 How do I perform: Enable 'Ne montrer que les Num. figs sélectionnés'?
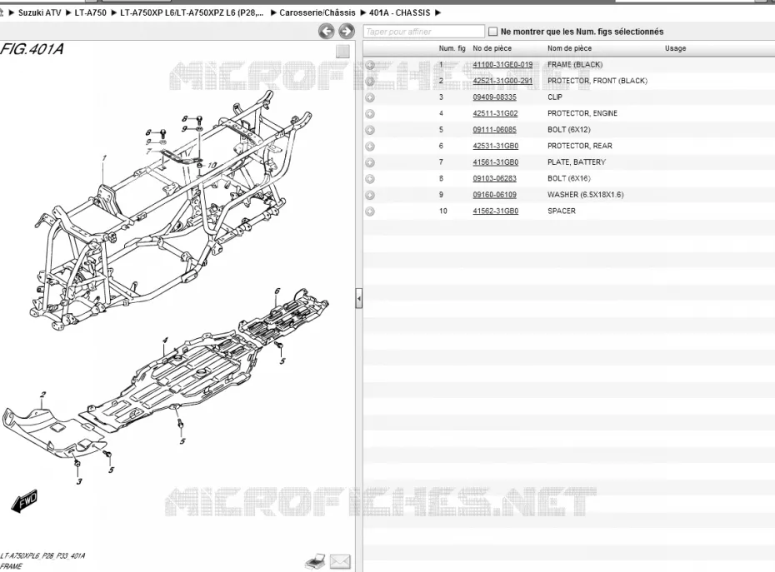coord(492,32)
